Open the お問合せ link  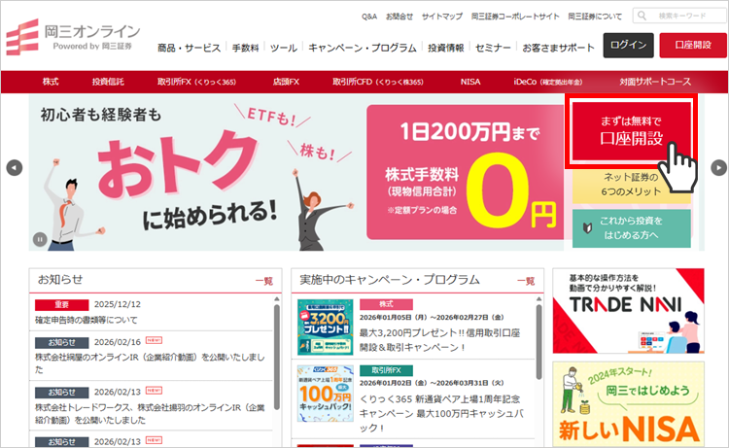(x=399, y=17)
